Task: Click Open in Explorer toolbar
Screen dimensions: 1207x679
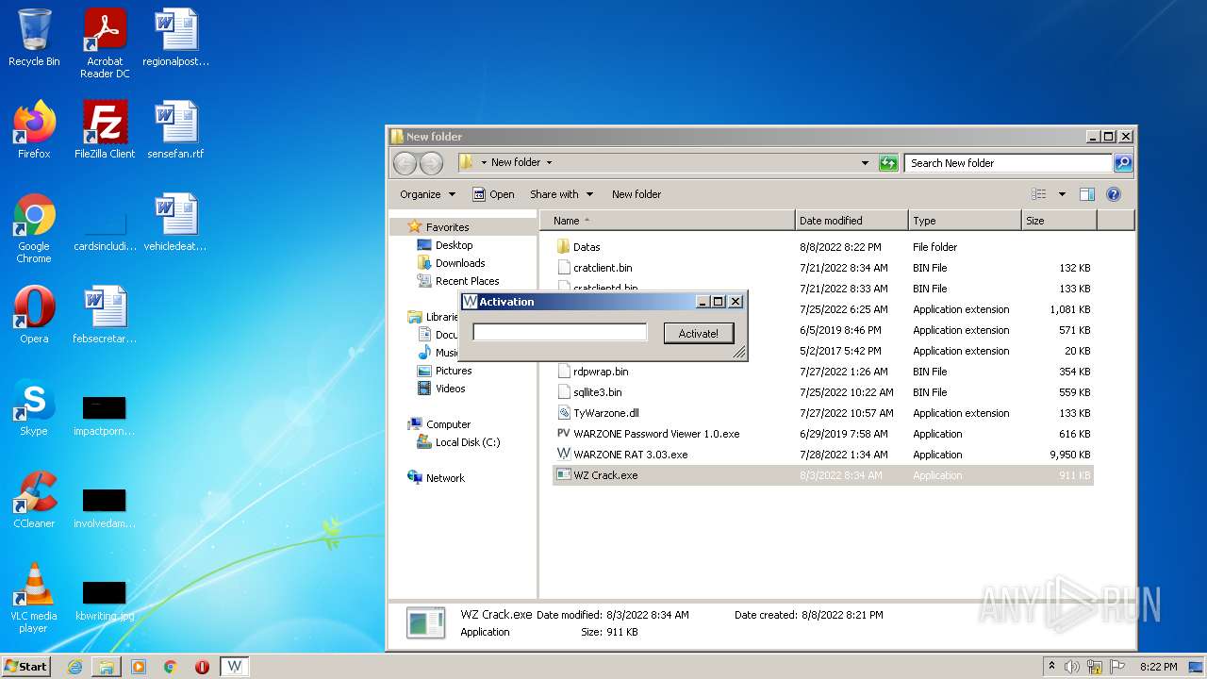Action: pos(493,194)
